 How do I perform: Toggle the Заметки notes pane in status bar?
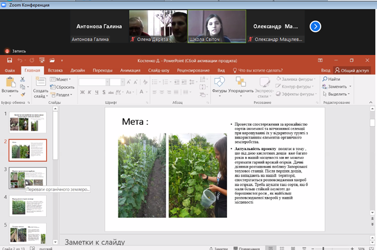point(219,248)
